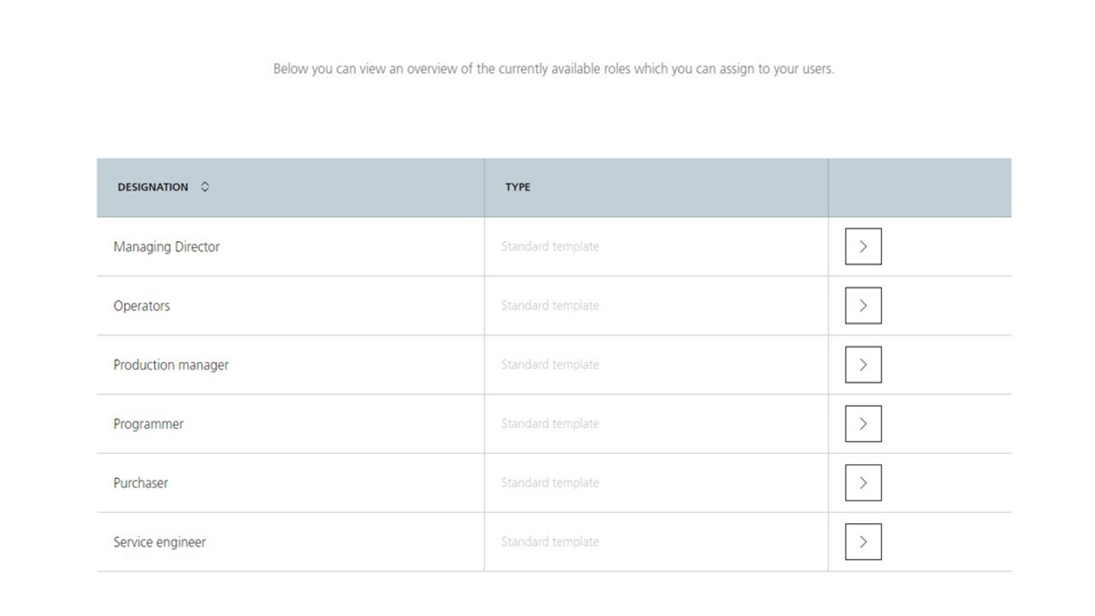Select the Operators role name
Screen dimensions: 1095x616
[141, 306]
